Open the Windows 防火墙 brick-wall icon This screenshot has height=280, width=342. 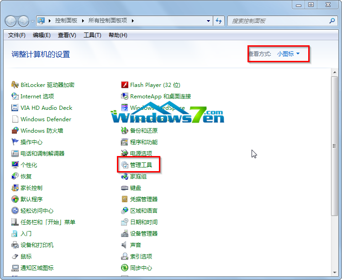click(x=15, y=130)
